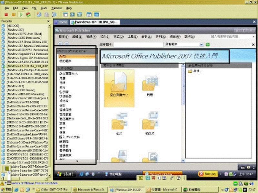
Task: Click the search templates input field
Action: (139, 44)
